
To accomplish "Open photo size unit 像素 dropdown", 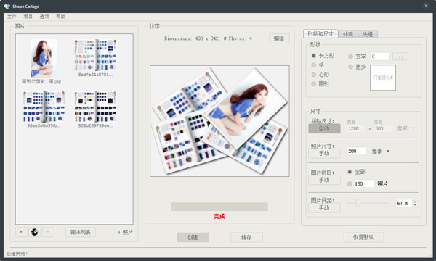I will [x=381, y=152].
